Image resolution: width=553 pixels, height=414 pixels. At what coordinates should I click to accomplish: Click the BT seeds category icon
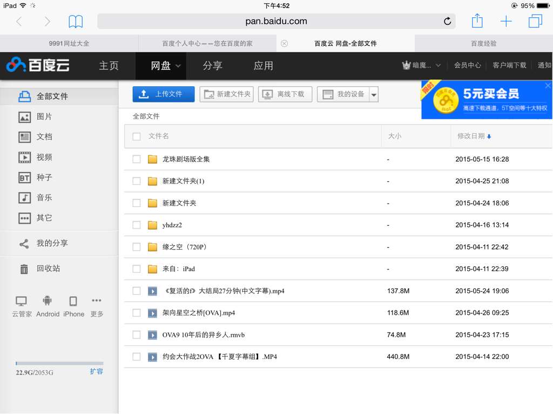24,177
